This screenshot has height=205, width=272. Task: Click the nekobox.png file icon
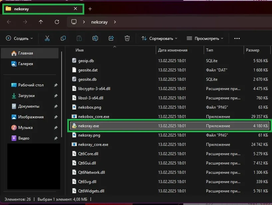[74, 107]
